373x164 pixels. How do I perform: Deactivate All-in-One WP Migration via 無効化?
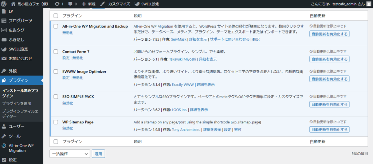pyautogui.click(x=68, y=33)
